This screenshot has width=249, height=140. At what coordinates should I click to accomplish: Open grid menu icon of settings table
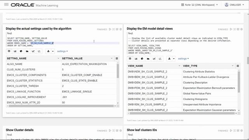point(117,58)
